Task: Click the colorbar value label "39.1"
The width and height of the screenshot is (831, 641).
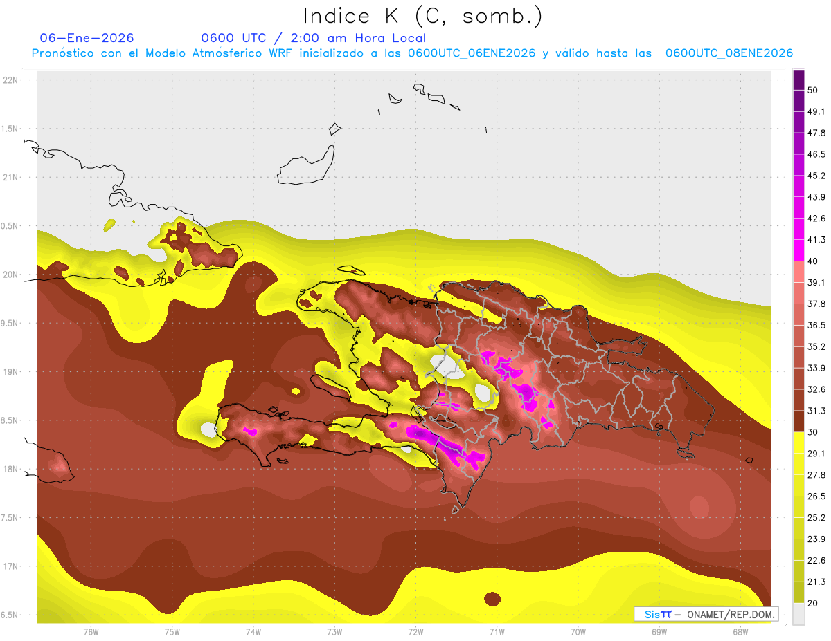Action: click(816, 283)
